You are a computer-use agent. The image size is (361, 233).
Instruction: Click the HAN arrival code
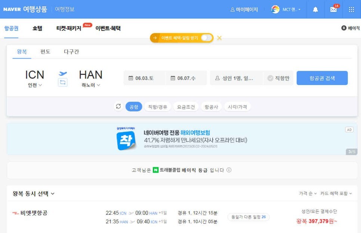[x=91, y=75]
